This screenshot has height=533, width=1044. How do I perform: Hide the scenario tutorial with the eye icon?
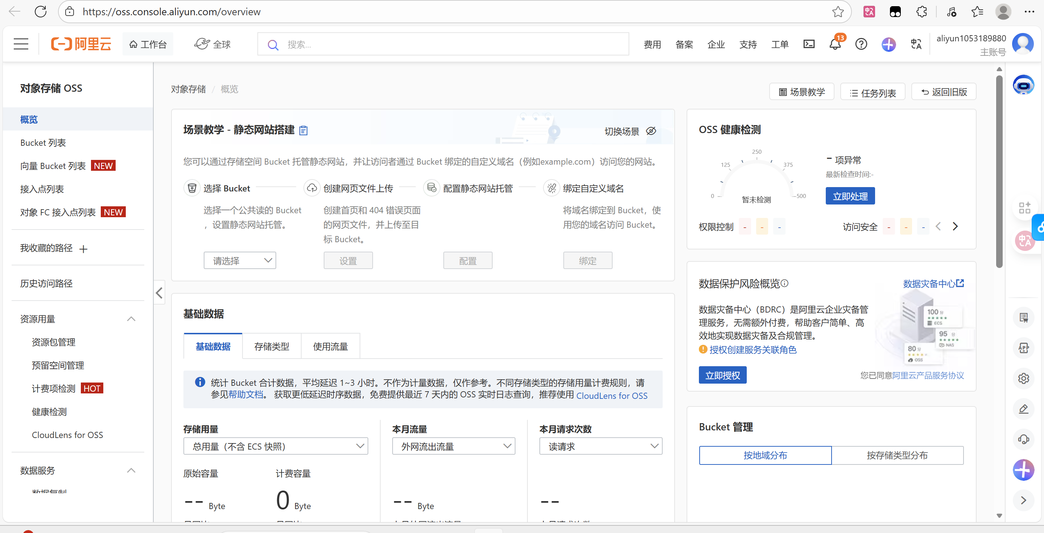pos(651,131)
